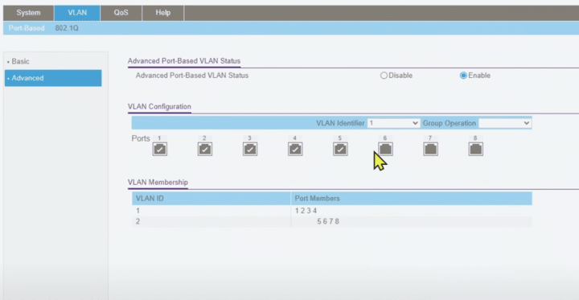Select the Enable radio button
This screenshot has width=579, height=300.
pyautogui.click(x=463, y=76)
